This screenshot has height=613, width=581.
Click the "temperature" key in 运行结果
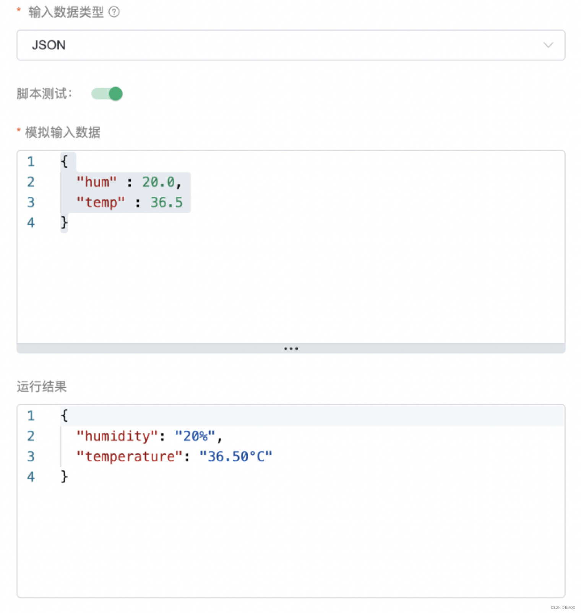(x=129, y=456)
